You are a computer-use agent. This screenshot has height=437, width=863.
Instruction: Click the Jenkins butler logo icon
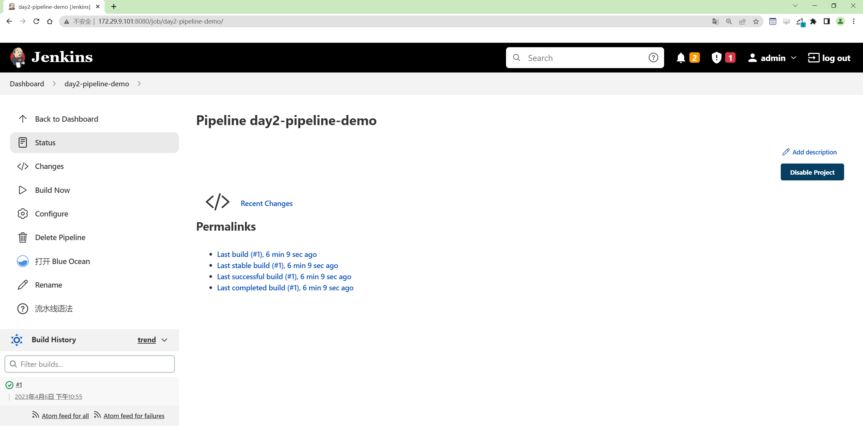pos(18,57)
